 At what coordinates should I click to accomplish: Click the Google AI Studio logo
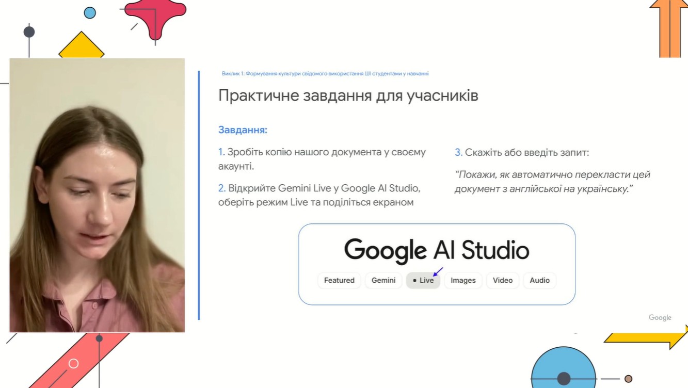pos(437,250)
